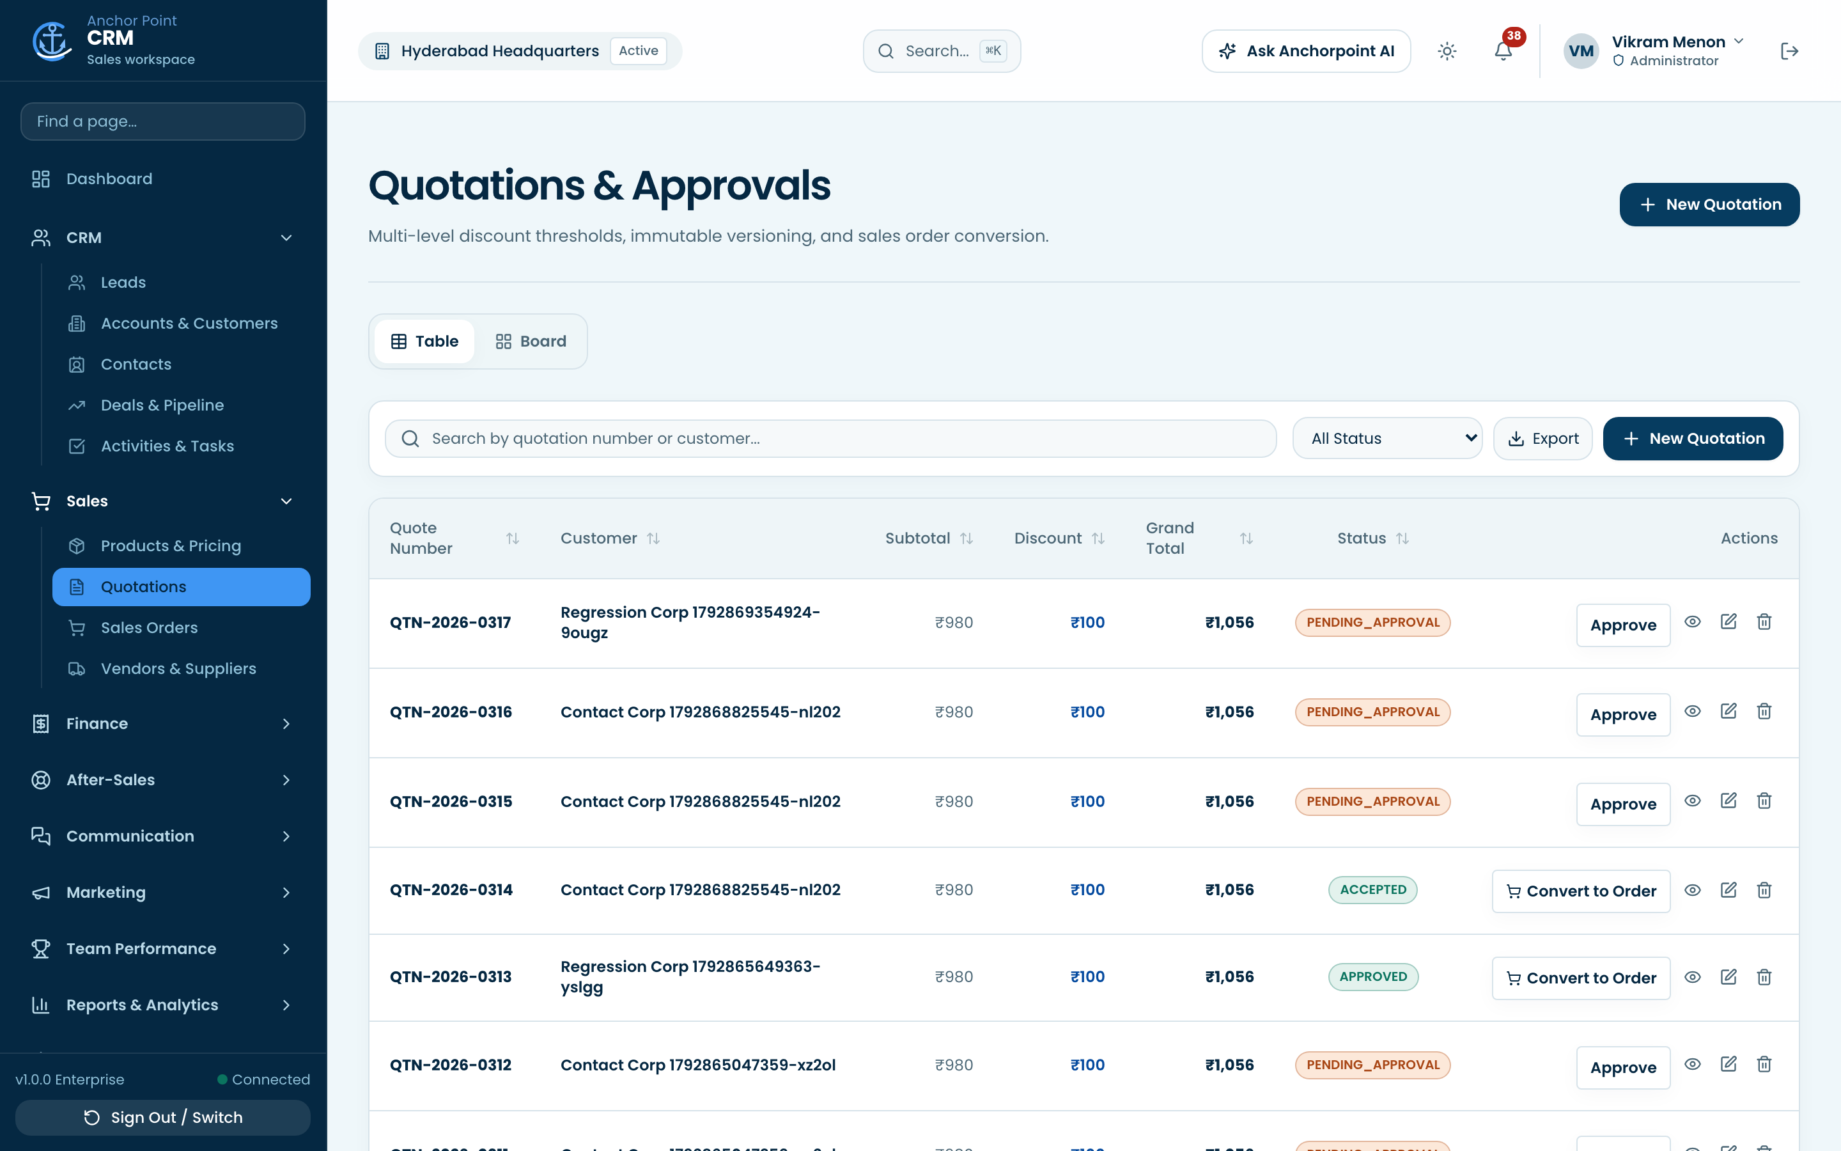Convert QTN-2026-0314 to order
This screenshot has width=1841, height=1151.
1581,891
